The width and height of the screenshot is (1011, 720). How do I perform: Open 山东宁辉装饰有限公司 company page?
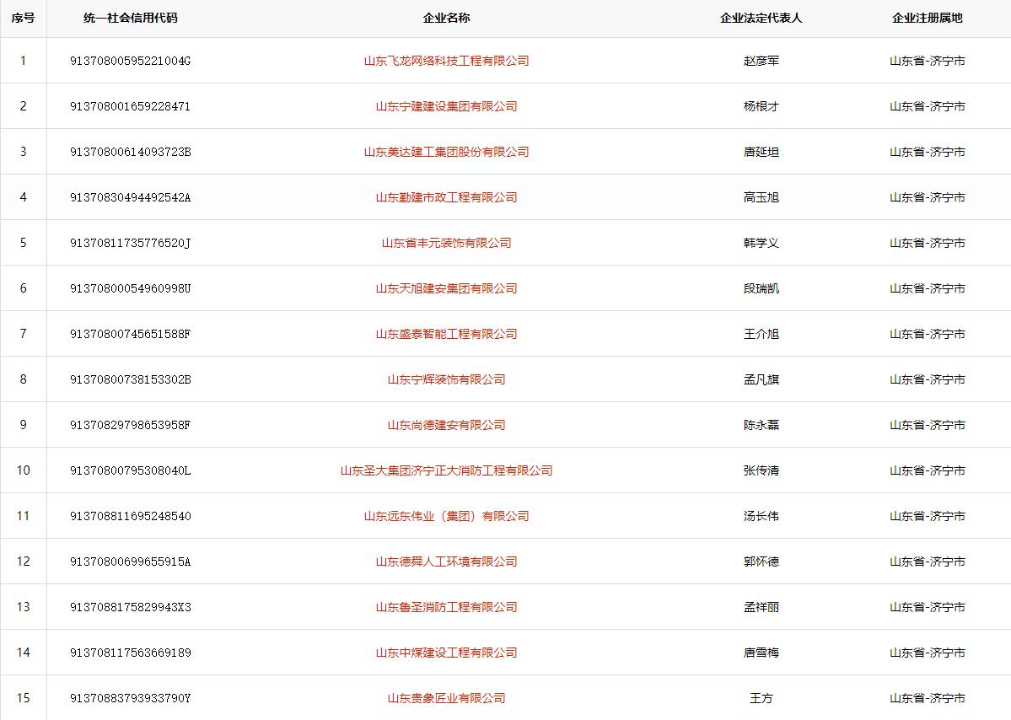point(446,379)
